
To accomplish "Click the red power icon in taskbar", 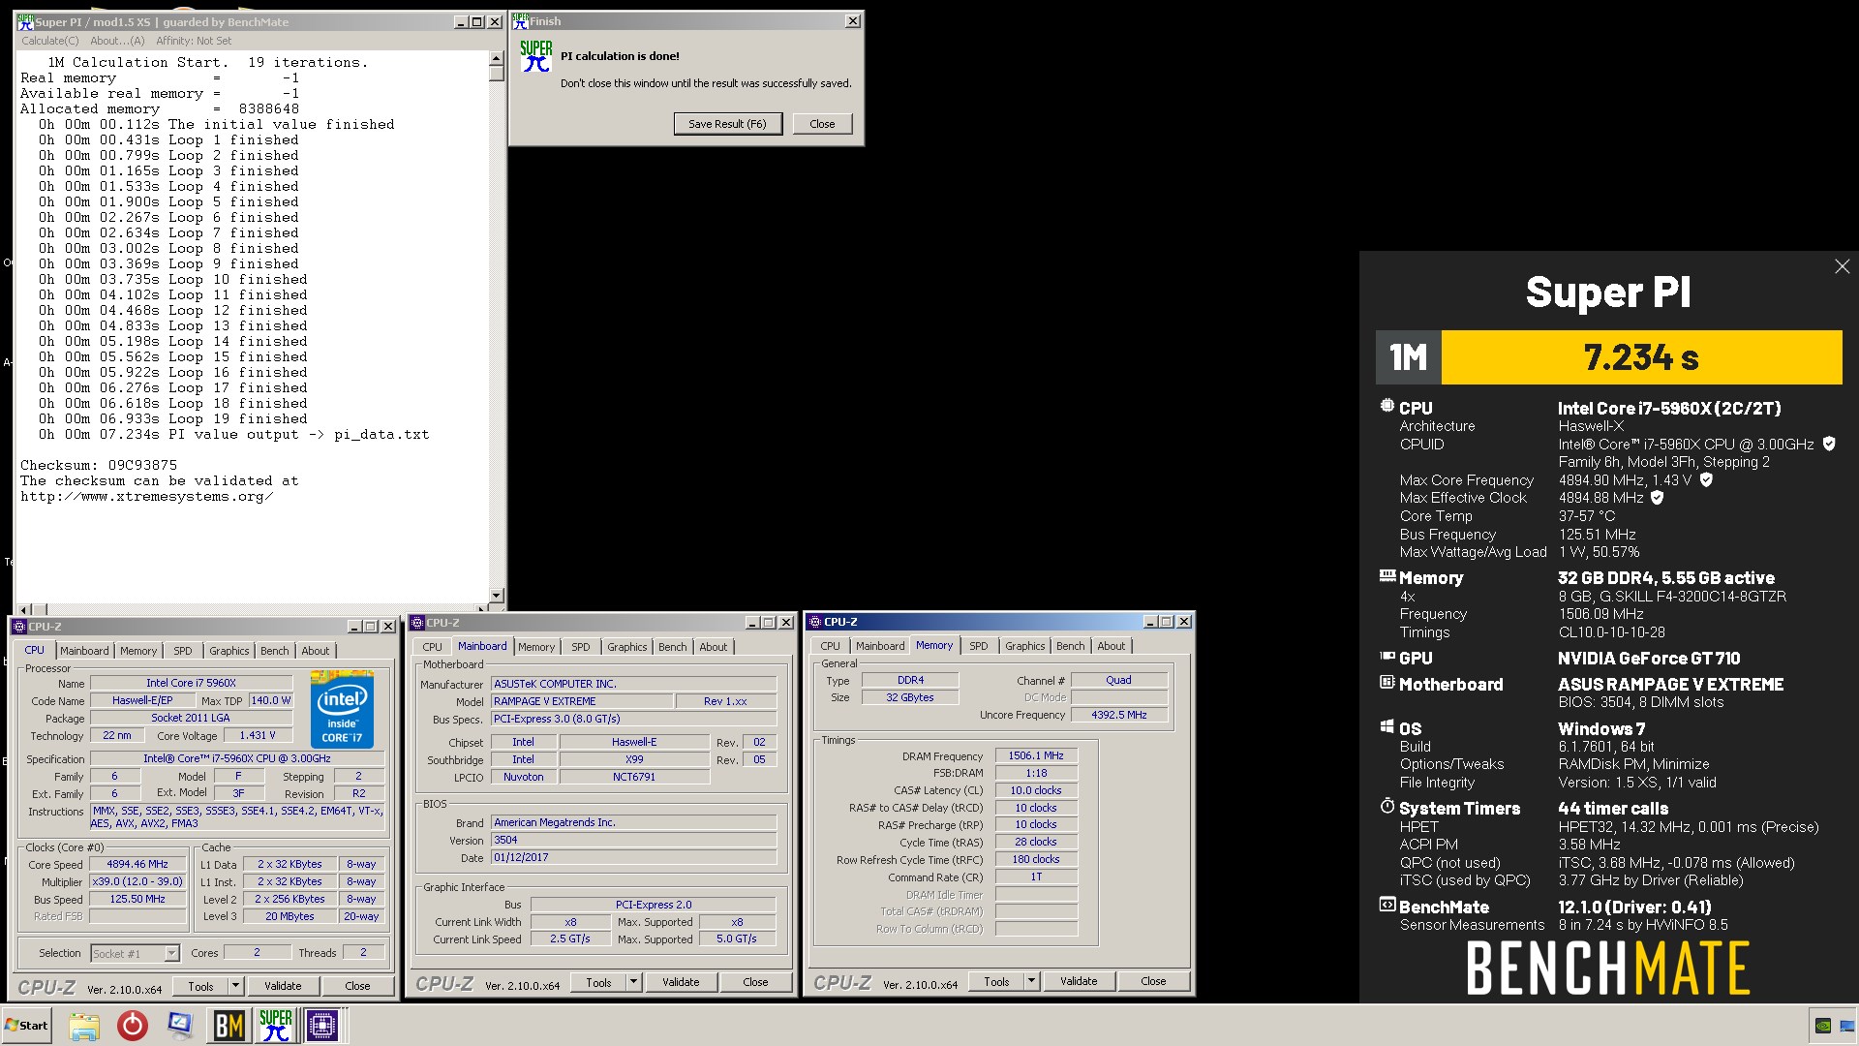I will [132, 1025].
